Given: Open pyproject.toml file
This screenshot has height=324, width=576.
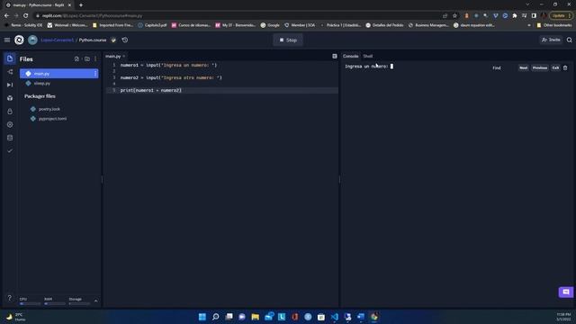Looking at the screenshot, I should (x=52, y=119).
